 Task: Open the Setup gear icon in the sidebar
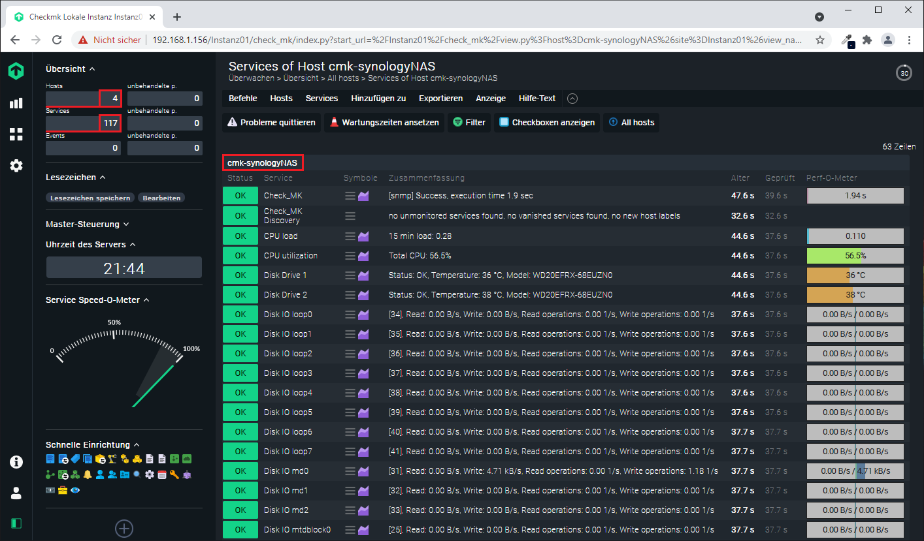[16, 166]
